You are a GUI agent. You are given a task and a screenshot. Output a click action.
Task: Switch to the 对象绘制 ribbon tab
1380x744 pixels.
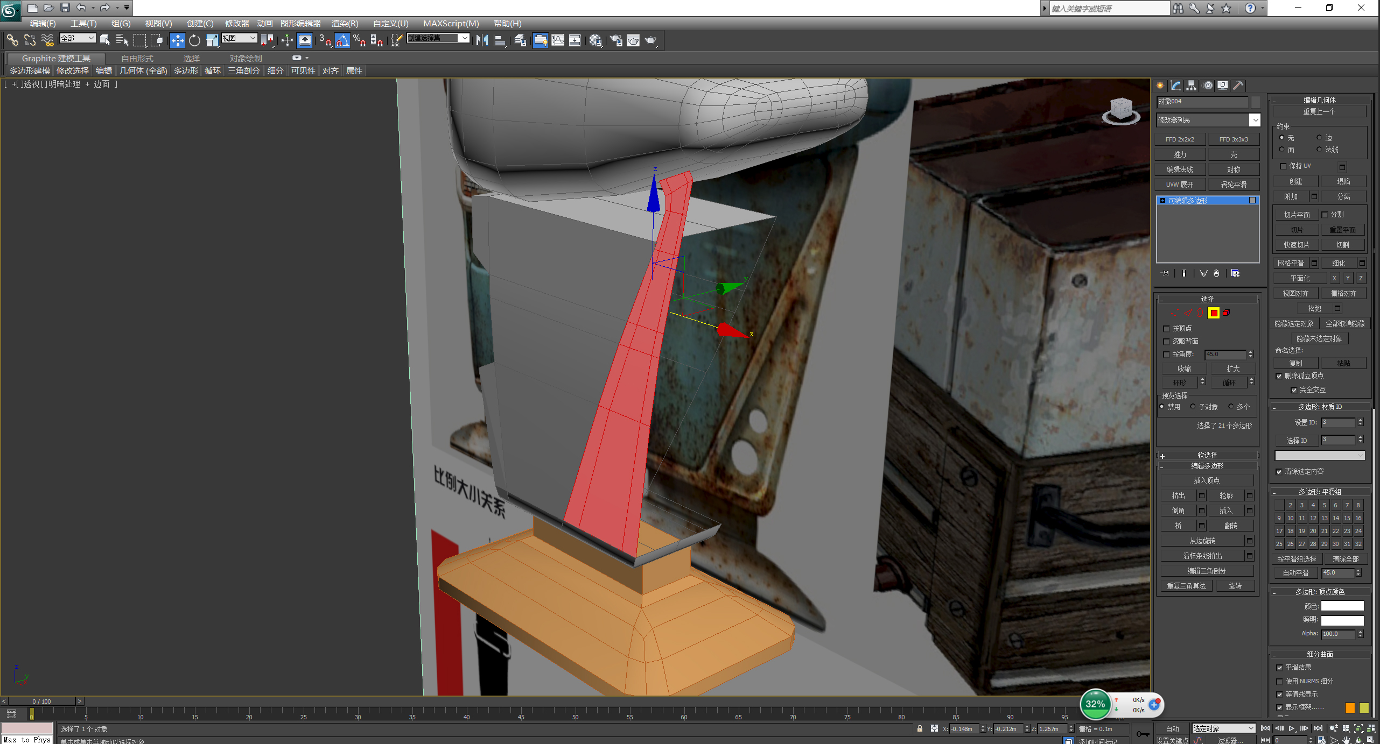point(246,58)
